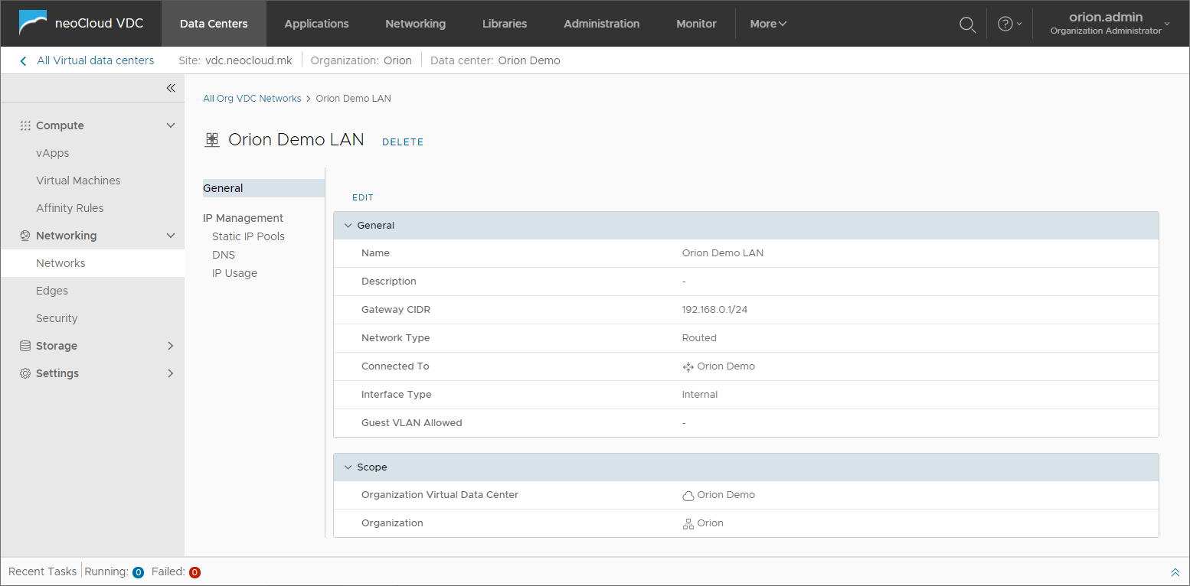Click the neoCloud VDC cloud logo

[32, 24]
